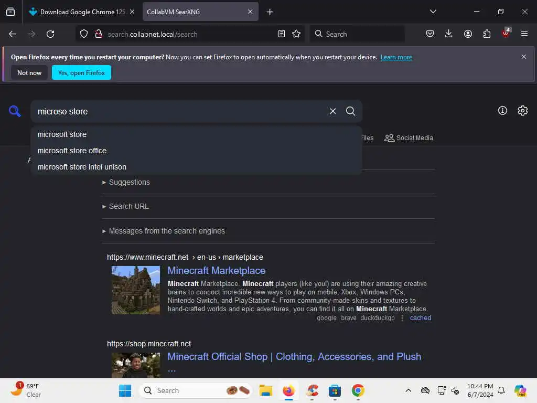Open File Explorer from taskbar
This screenshot has height=403, width=537.
pos(266,390)
